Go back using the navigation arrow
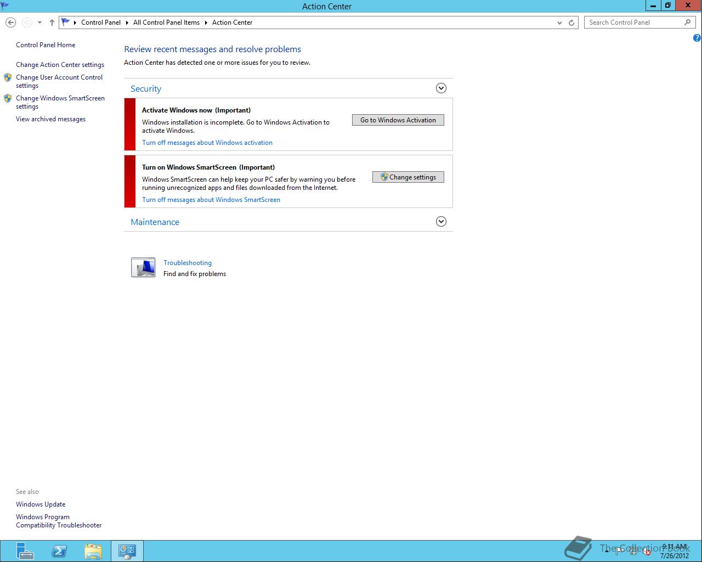Image resolution: width=702 pixels, height=562 pixels. coord(10,23)
